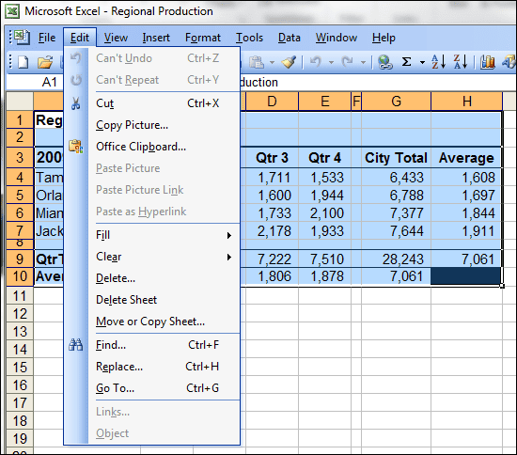Open the Insert menu
Screen dimensions: 517x455
point(156,38)
